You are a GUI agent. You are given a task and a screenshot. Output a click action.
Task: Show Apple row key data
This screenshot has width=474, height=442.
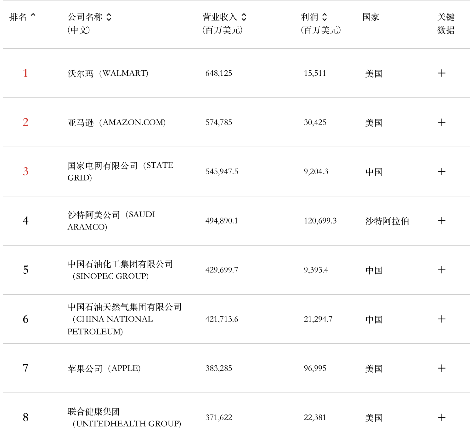[442, 368]
